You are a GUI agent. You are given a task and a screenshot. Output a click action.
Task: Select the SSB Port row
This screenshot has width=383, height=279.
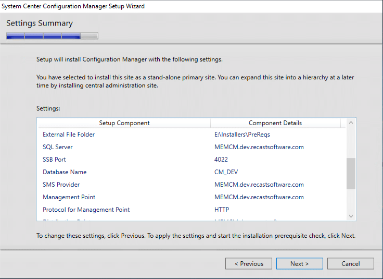(x=54, y=160)
